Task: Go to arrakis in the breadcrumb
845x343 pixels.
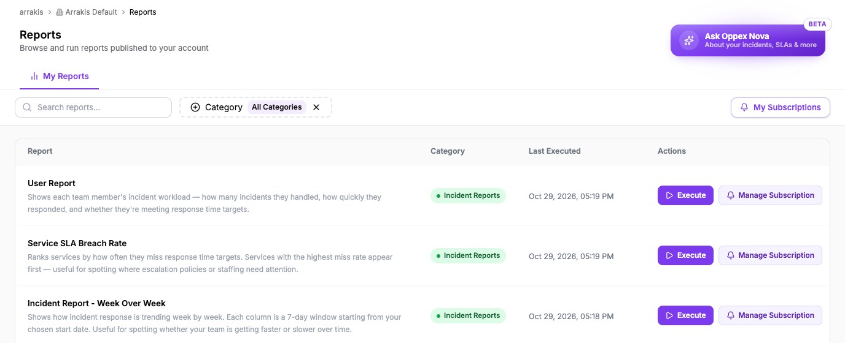Action: tap(31, 12)
